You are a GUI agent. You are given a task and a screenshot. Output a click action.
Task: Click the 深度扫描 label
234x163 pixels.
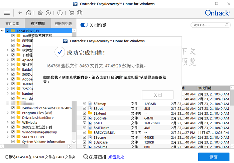point(98,157)
